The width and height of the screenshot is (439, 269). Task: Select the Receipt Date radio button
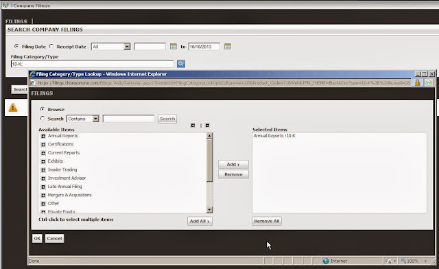(51, 46)
